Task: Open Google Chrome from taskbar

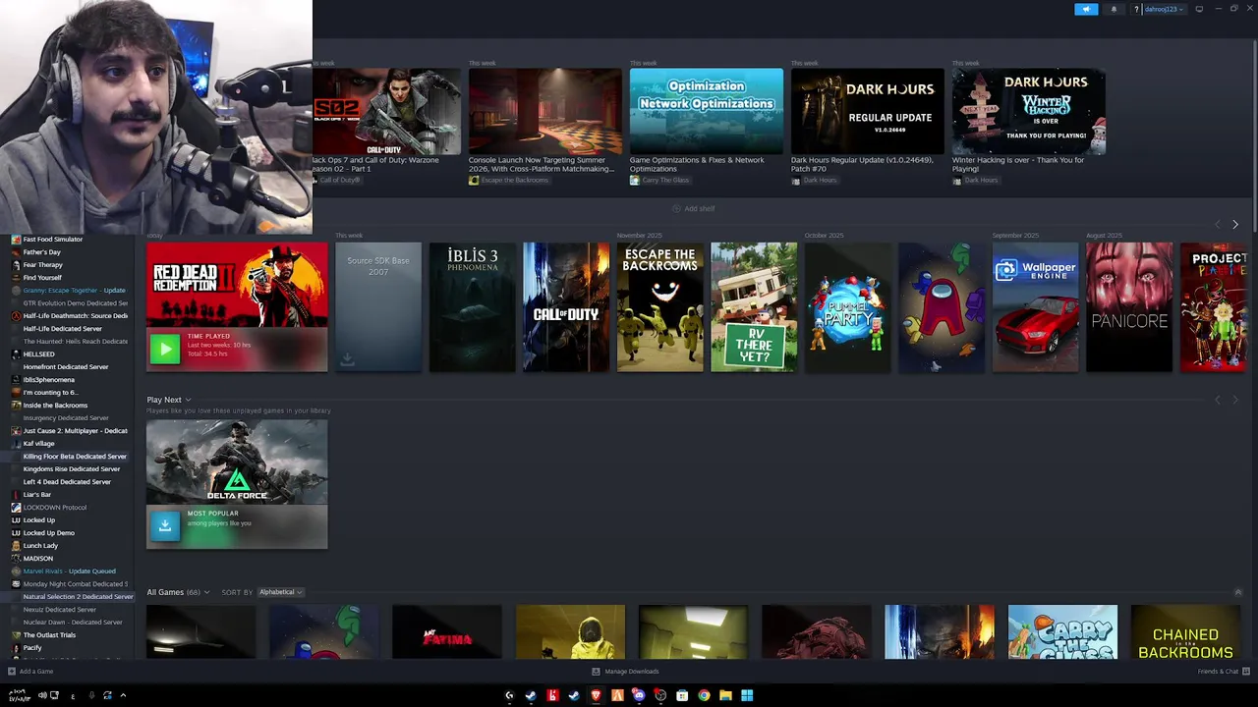Action: (x=704, y=695)
